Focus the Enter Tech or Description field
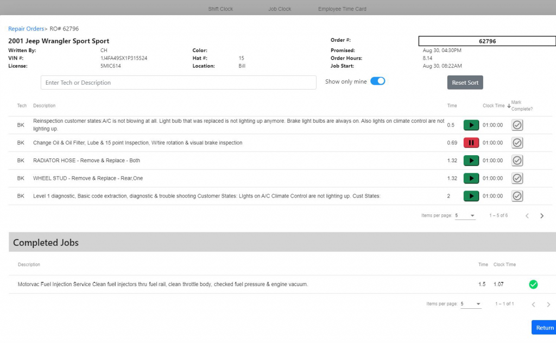556x343 pixels. click(x=178, y=82)
